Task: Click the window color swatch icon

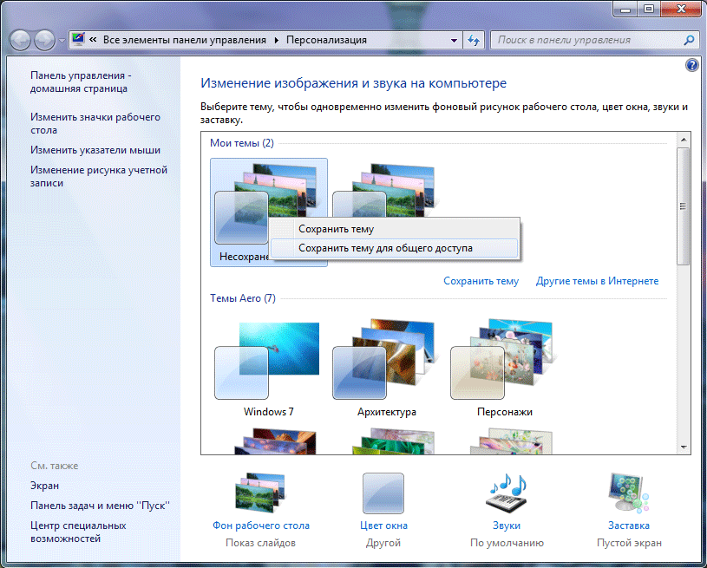Action: coord(383,493)
